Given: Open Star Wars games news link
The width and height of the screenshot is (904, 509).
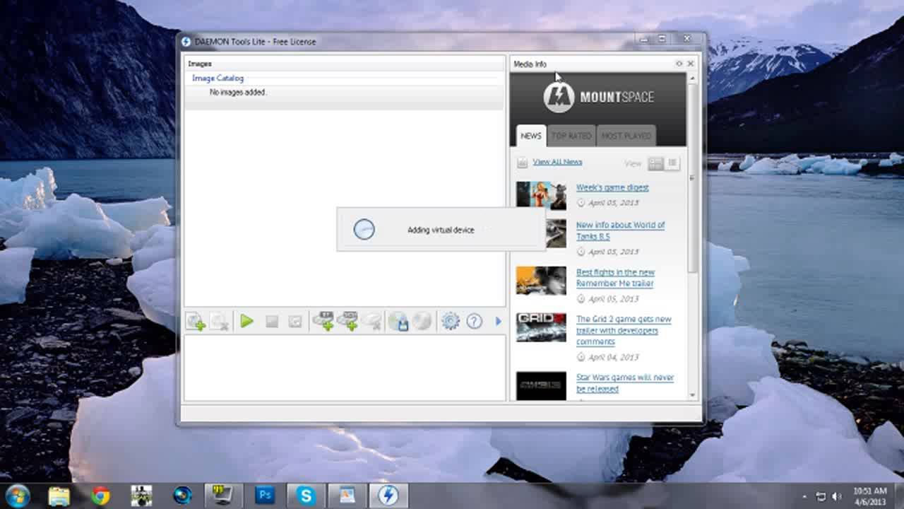Looking at the screenshot, I should click(x=625, y=383).
